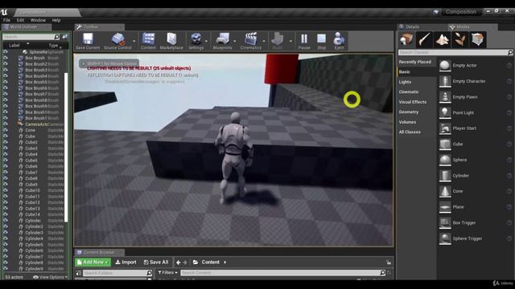
Task: Switch to Foliage mode icon
Action: [x=459, y=39]
